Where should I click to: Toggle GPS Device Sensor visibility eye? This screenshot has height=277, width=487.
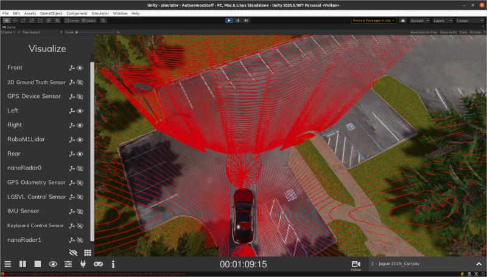[x=80, y=97]
